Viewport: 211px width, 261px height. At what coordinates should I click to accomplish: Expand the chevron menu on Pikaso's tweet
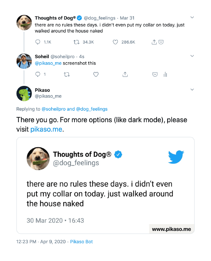pos(192,90)
